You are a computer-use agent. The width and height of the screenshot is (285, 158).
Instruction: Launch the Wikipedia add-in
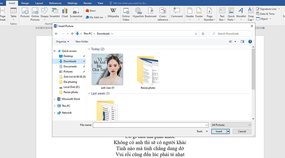click(113, 13)
